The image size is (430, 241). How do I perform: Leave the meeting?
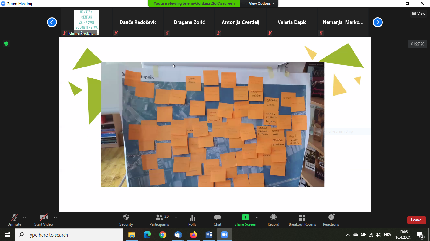pyautogui.click(x=416, y=220)
